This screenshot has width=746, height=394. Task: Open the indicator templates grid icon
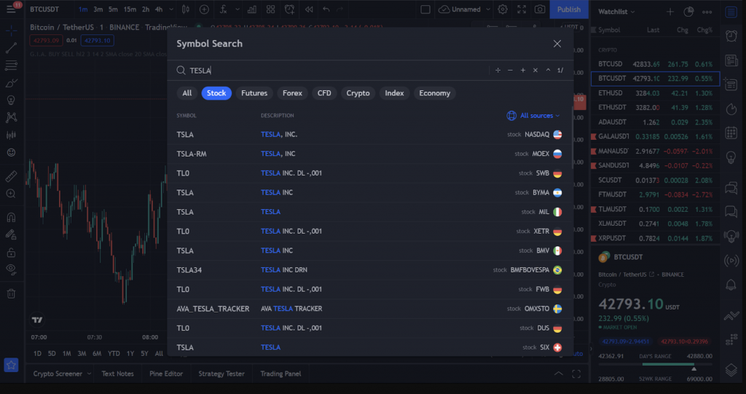(x=271, y=9)
